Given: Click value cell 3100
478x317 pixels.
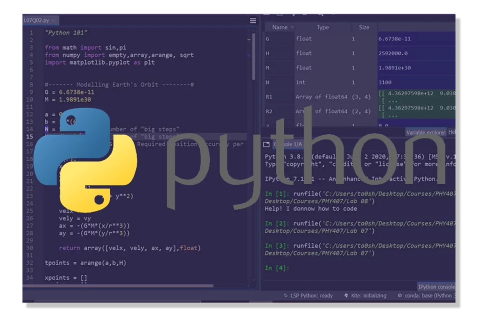Looking at the screenshot, I should (416, 83).
